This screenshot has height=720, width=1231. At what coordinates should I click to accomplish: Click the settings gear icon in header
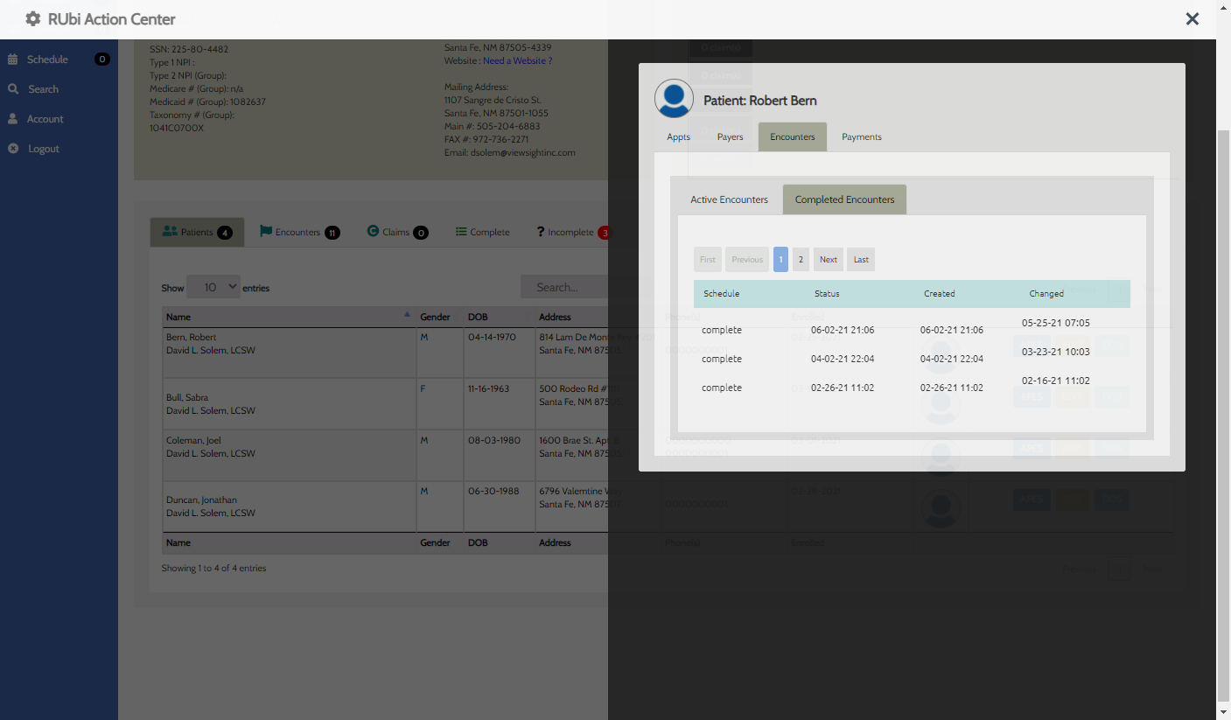[33, 18]
